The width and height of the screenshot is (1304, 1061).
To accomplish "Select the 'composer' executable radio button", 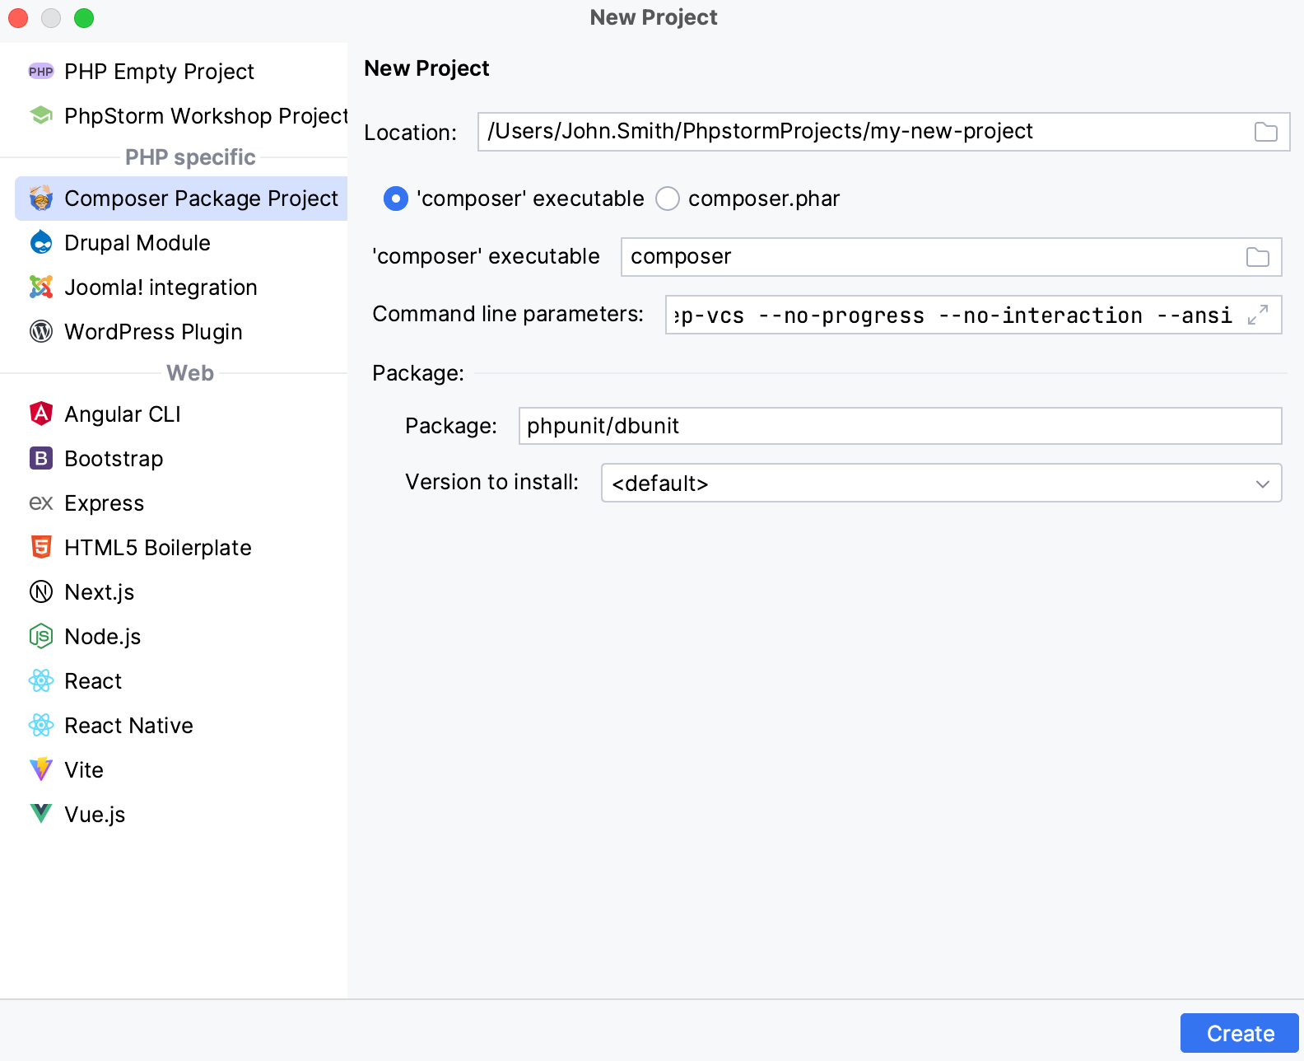I will point(396,199).
